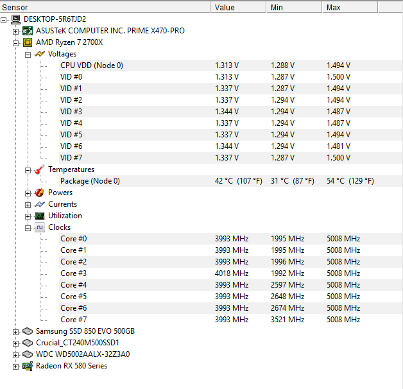Image resolution: width=403 pixels, height=389 pixels.
Task: Click the Crucial_CT240M500SSD1 drive icon
Action: (x=28, y=343)
